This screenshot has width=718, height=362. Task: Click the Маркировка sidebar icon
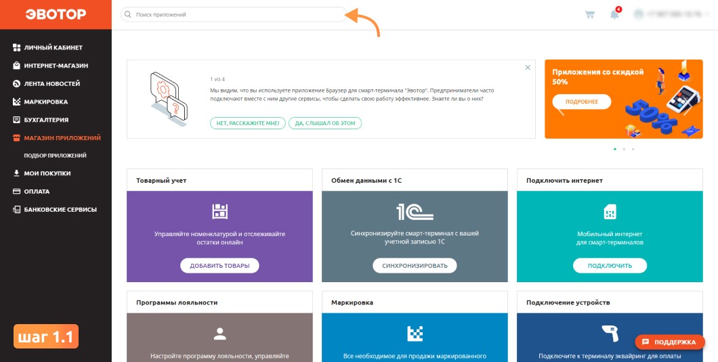click(x=16, y=101)
